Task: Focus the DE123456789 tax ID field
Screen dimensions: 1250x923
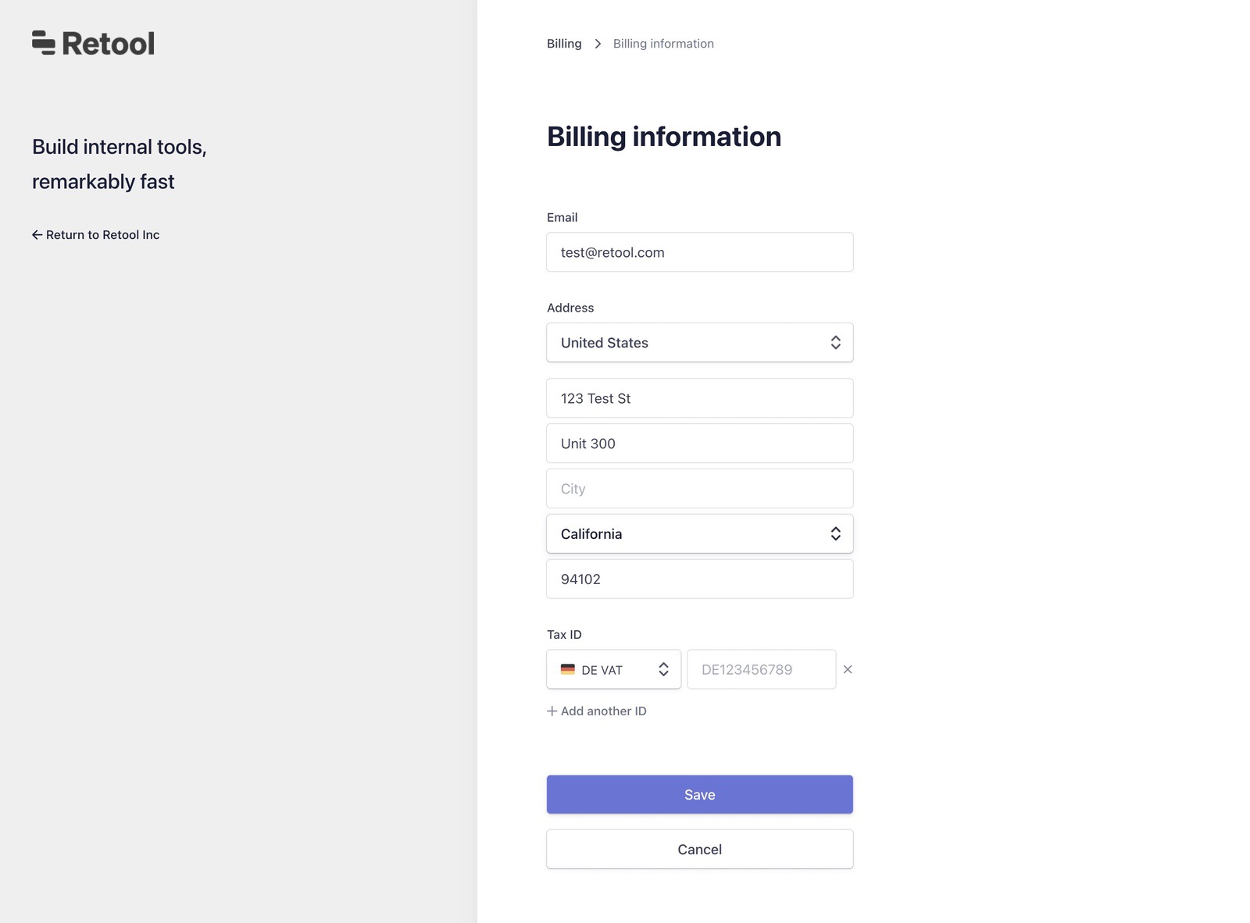Action: point(762,669)
